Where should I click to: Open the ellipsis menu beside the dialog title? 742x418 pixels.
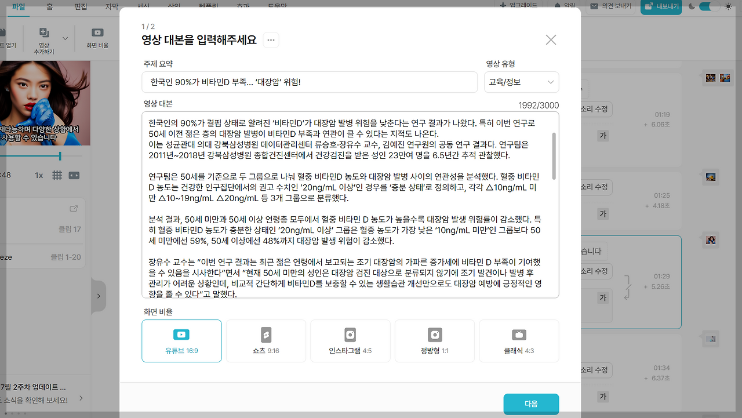point(270,40)
